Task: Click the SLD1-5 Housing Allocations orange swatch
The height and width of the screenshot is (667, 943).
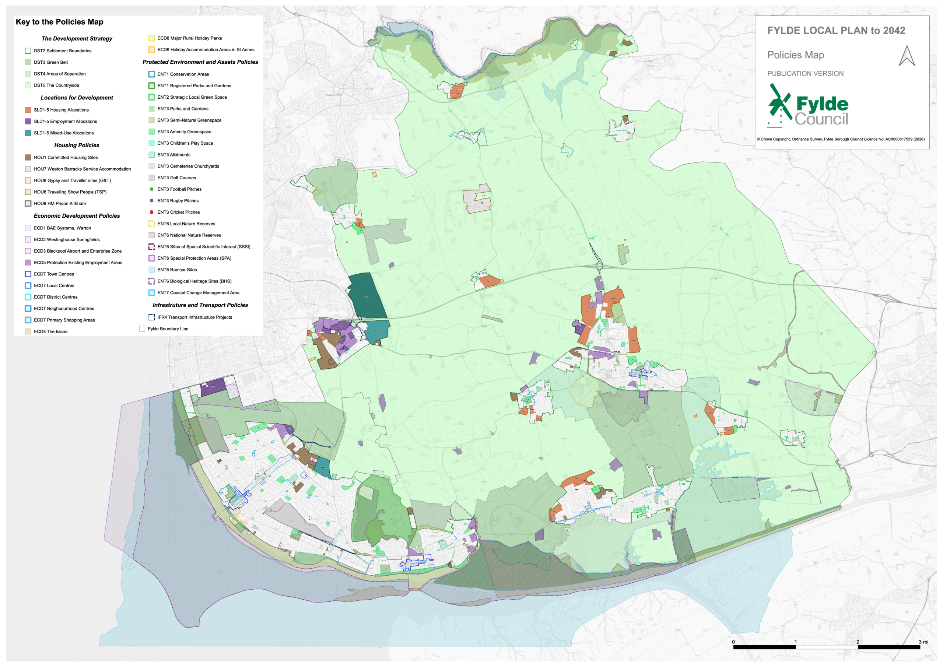Action: [28, 110]
